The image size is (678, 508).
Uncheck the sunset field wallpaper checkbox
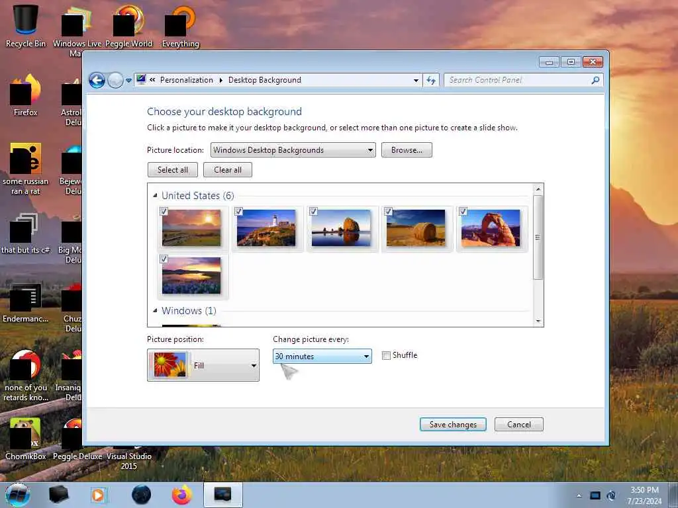pos(164,211)
